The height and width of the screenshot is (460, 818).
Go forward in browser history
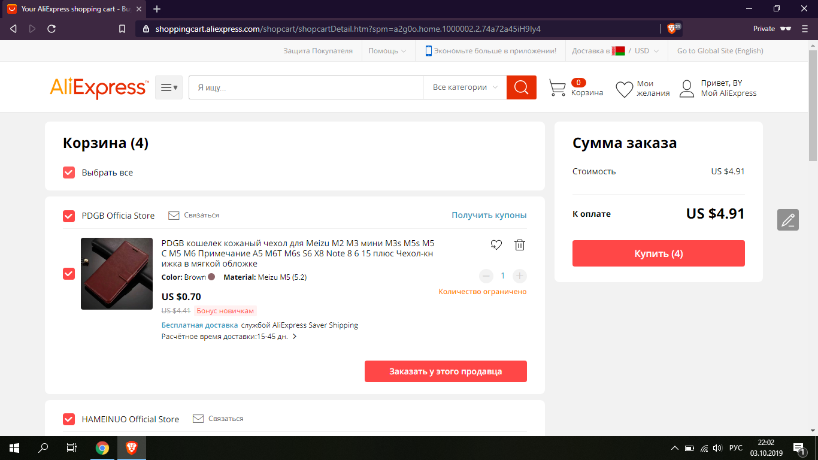tap(32, 29)
